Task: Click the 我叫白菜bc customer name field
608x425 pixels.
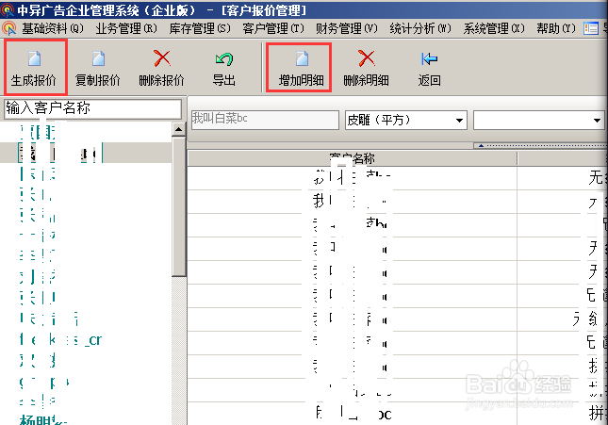Action: click(x=265, y=120)
